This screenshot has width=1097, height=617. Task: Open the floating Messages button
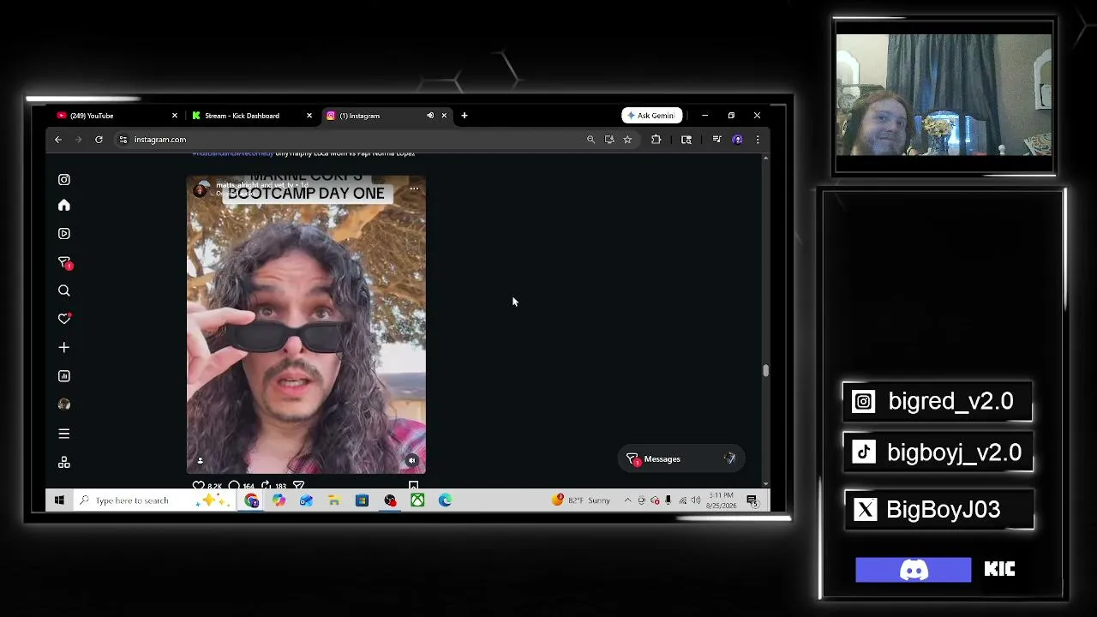pyautogui.click(x=680, y=459)
